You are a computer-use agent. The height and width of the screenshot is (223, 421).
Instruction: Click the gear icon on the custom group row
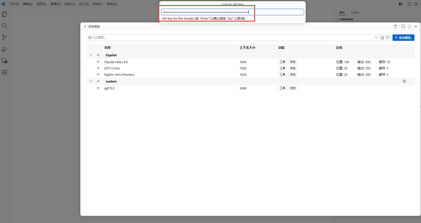[x=404, y=81]
